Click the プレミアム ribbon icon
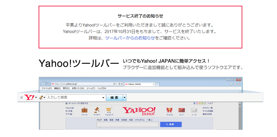 click(169, 110)
